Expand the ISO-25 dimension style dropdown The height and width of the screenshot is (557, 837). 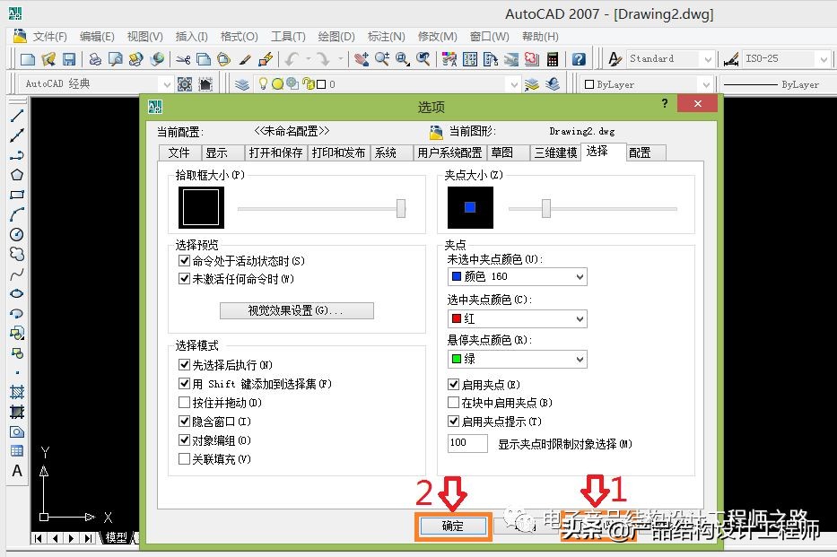(824, 59)
